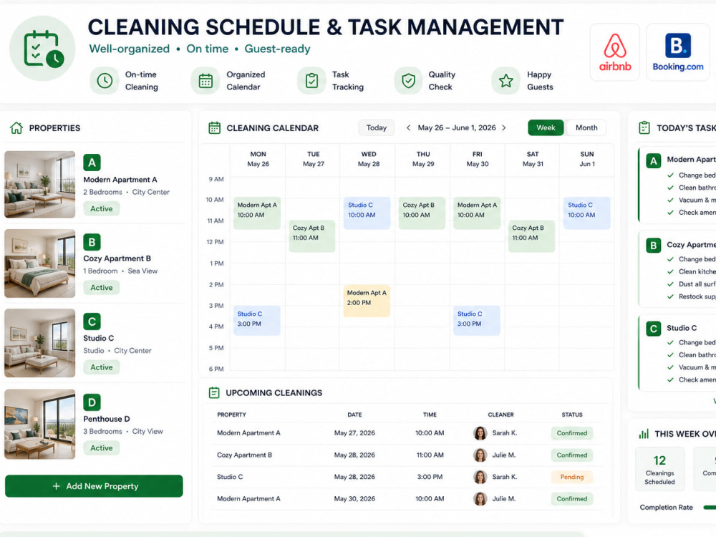Click cleaner avatar in the Studio C row
716x537 pixels.
click(480, 477)
